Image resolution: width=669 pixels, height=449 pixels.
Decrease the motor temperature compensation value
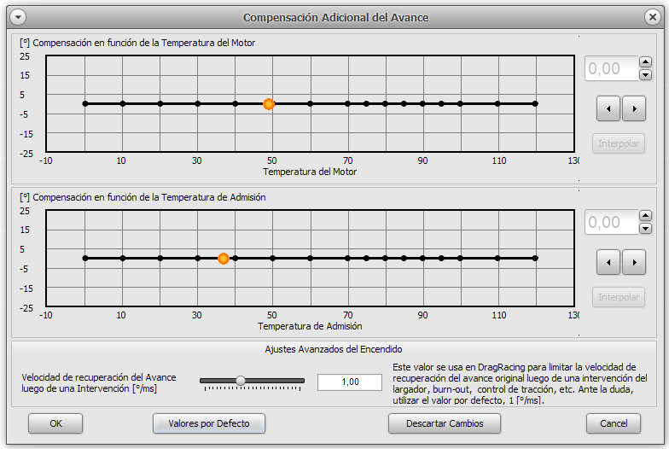click(x=645, y=74)
